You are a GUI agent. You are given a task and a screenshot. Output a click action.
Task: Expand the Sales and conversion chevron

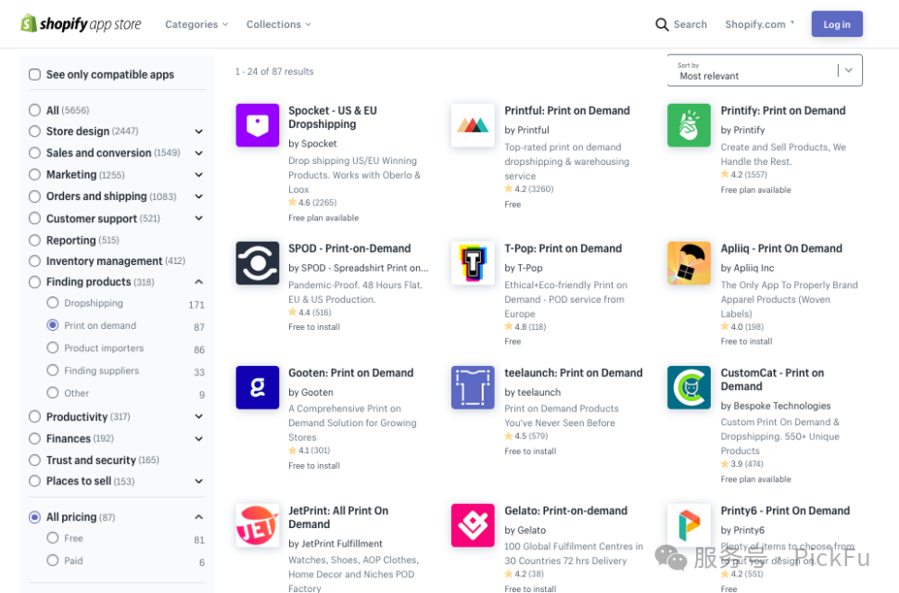[199, 153]
